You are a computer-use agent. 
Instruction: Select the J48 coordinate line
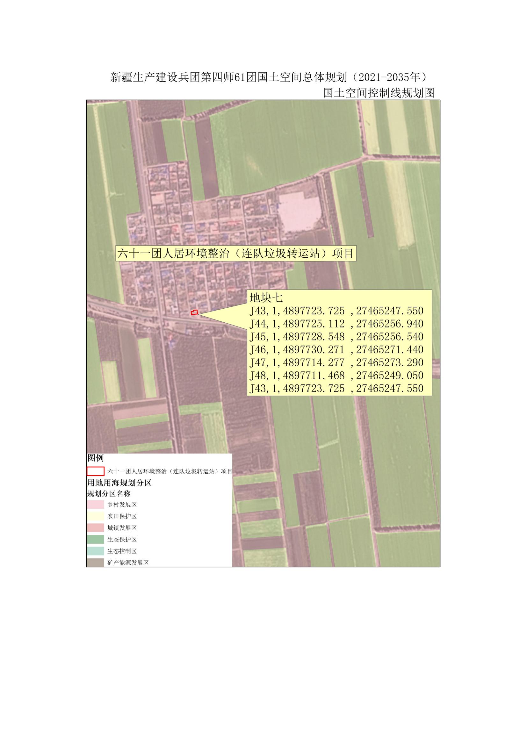pyautogui.click(x=336, y=376)
